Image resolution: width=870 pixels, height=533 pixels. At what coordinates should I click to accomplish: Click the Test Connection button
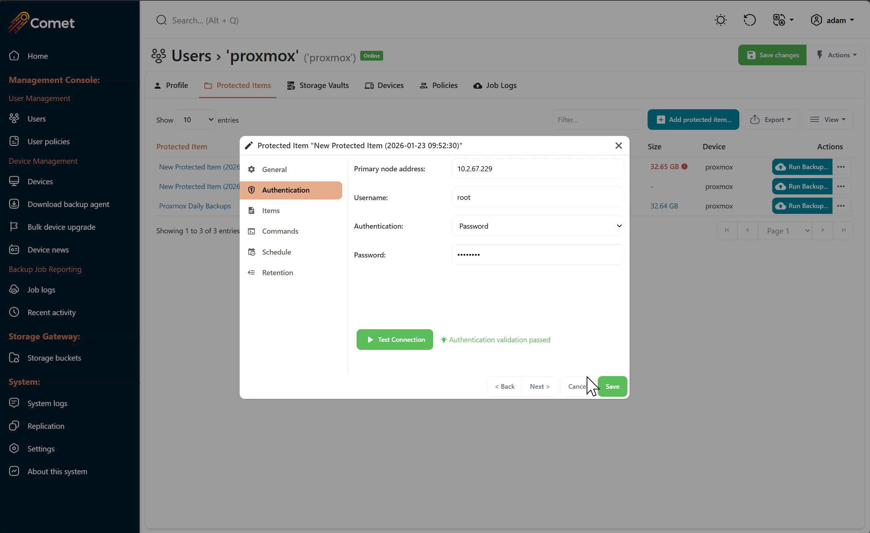click(x=394, y=339)
